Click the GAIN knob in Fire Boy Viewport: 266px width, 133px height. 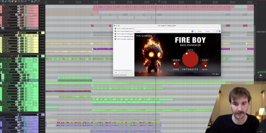pyautogui.click(x=205, y=64)
